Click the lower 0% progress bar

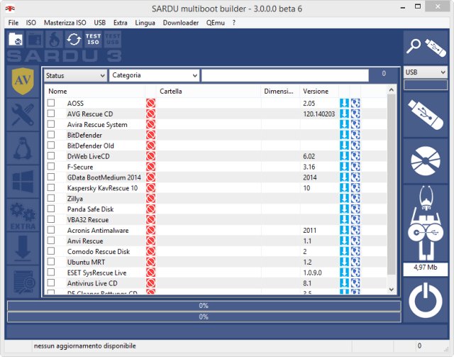[x=204, y=317]
